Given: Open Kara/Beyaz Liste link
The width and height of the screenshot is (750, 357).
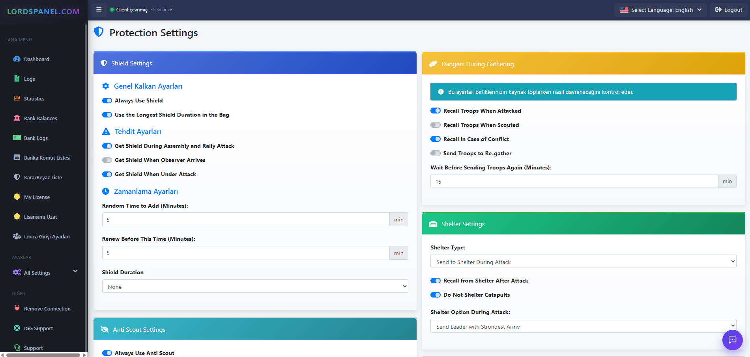Looking at the screenshot, I should (x=43, y=177).
